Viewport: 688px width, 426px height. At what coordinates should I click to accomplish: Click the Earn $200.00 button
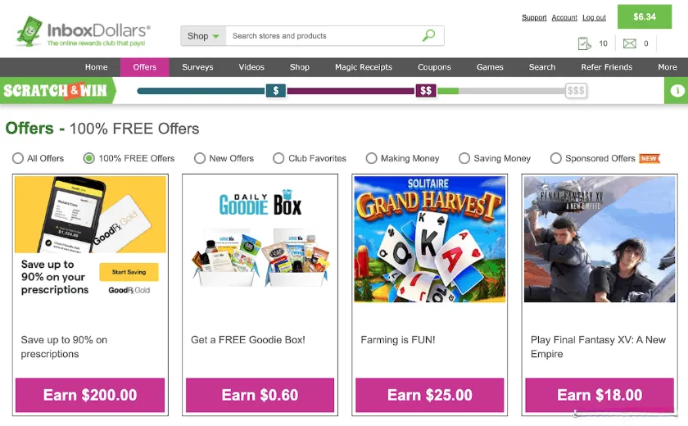(x=90, y=395)
